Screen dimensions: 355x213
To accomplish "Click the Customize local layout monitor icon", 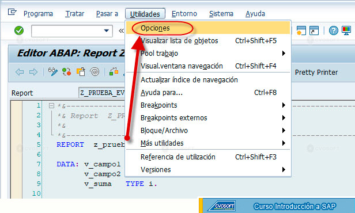I will (x=346, y=31).
